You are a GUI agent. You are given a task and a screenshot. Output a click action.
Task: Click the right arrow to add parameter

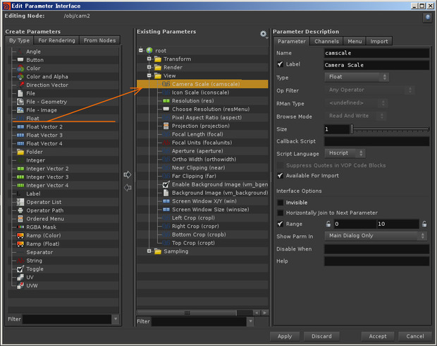(x=128, y=175)
